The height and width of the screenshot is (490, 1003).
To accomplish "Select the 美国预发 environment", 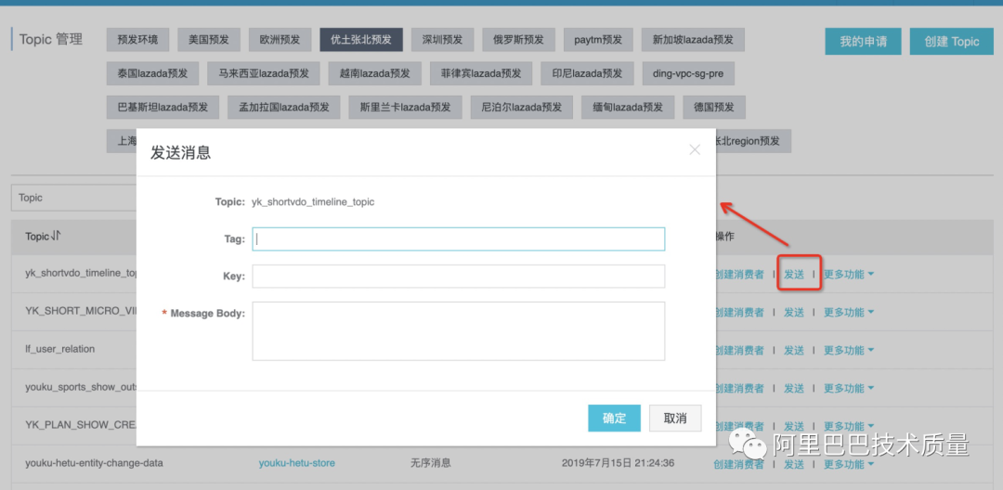I will [209, 40].
